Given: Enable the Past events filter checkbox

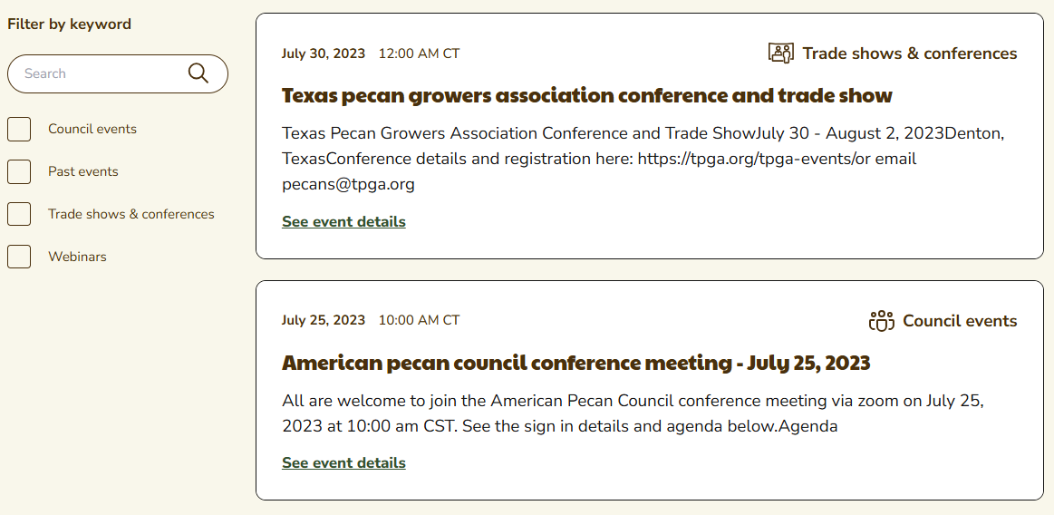Looking at the screenshot, I should (x=19, y=171).
